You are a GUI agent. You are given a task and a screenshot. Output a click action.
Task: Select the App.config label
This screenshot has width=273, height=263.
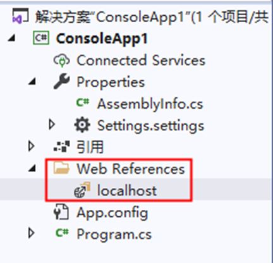coord(112,213)
